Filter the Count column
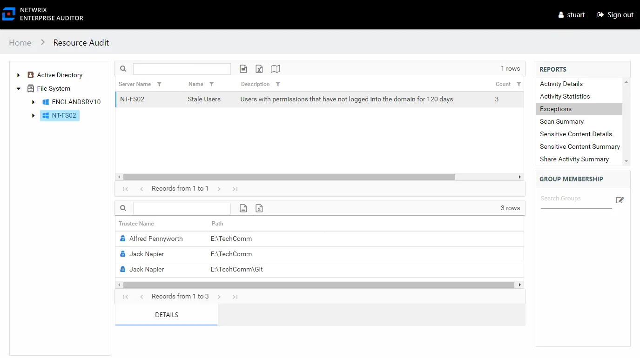 click(x=519, y=84)
